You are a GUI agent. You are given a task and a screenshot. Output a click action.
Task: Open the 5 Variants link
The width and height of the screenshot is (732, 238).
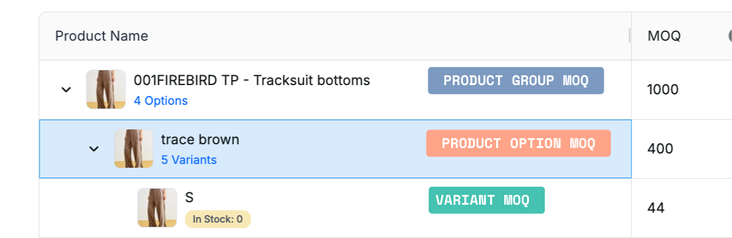(189, 160)
